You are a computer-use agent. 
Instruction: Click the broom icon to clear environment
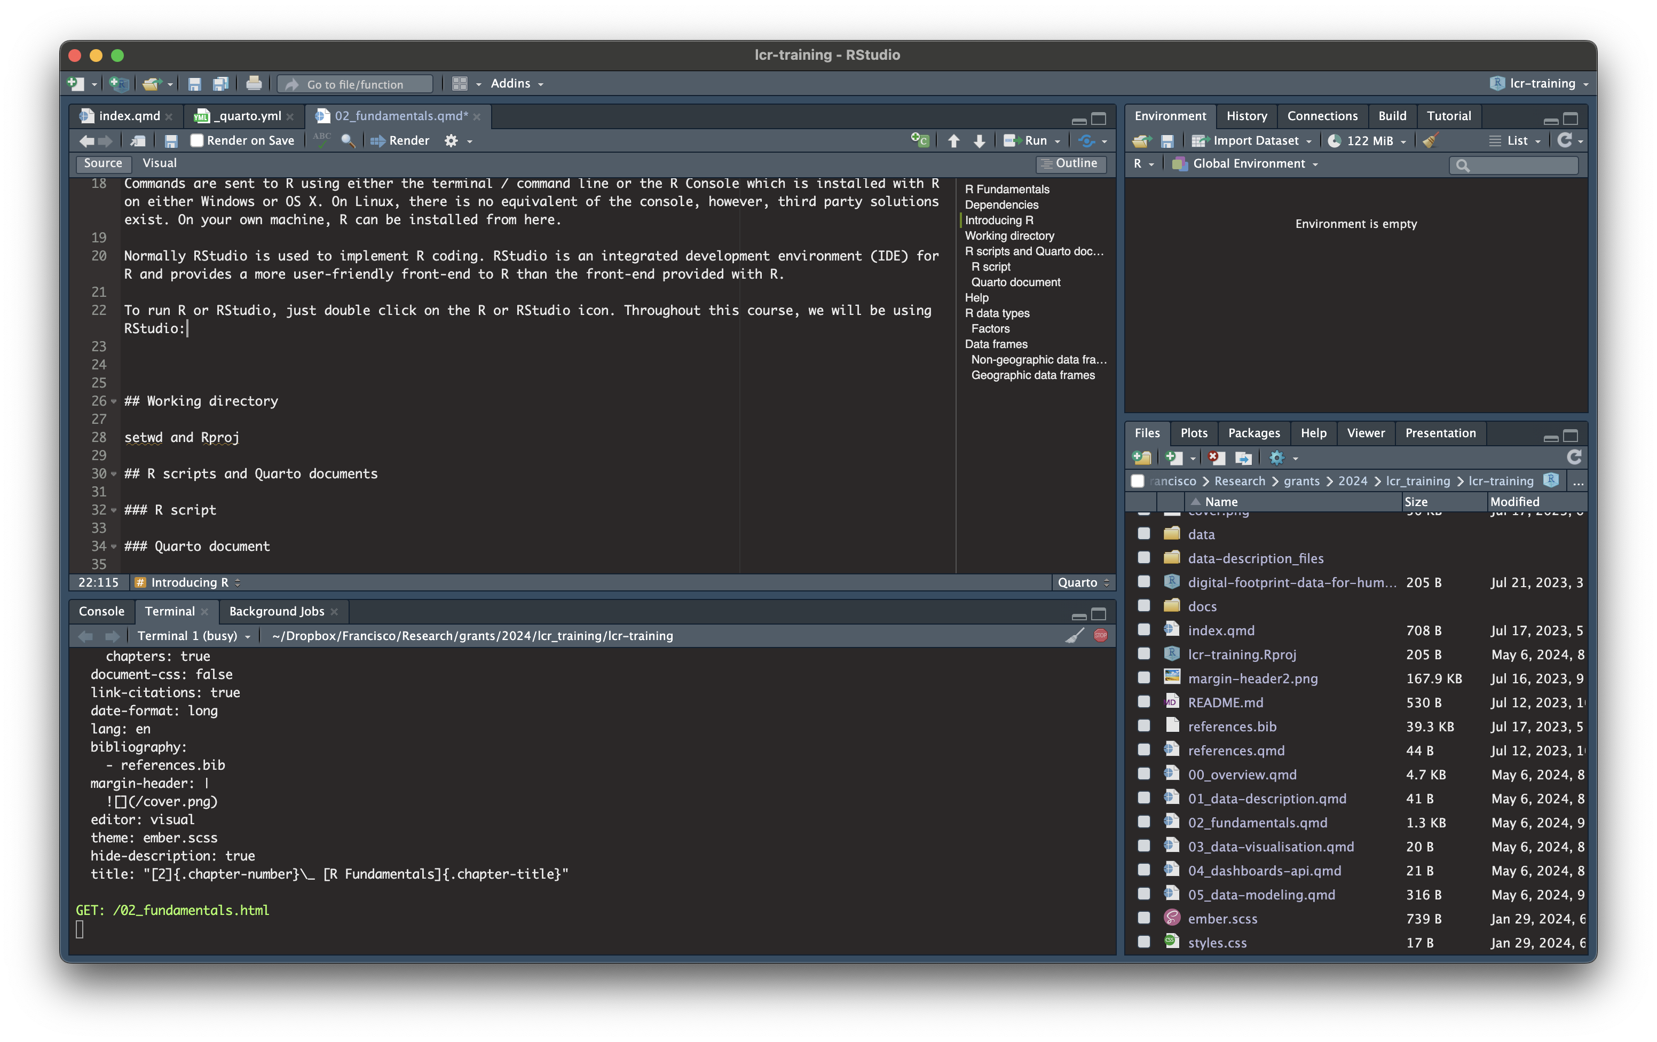tap(1430, 141)
